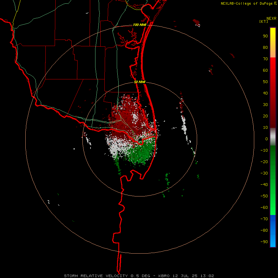The width and height of the screenshot is (278, 278).
Task: Click the KBRO radar site location on the map
Action: (140, 140)
